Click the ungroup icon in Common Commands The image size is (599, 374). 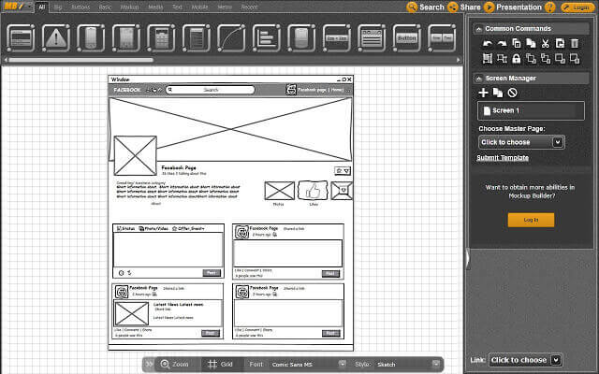[502, 58]
